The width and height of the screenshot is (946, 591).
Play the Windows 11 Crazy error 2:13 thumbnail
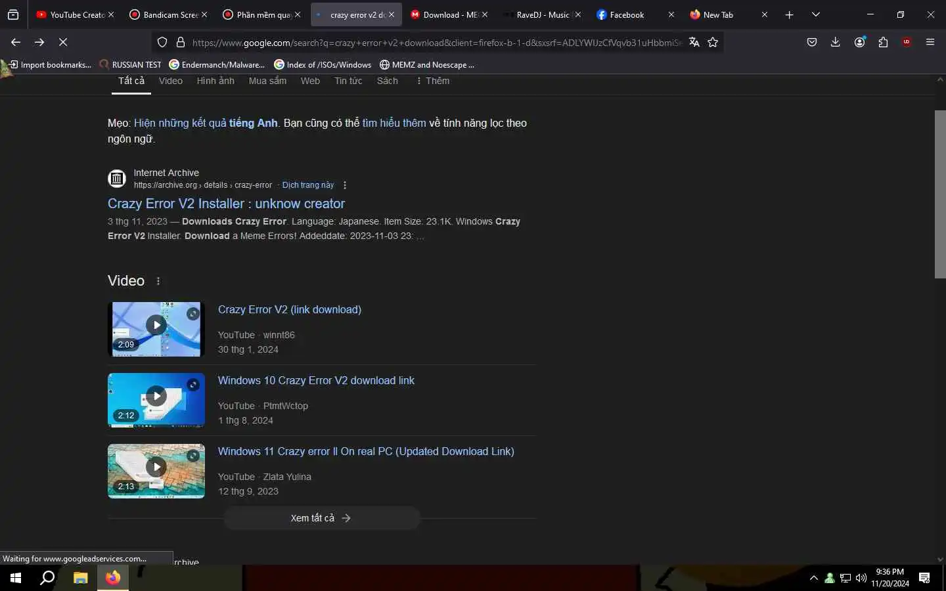(x=156, y=471)
